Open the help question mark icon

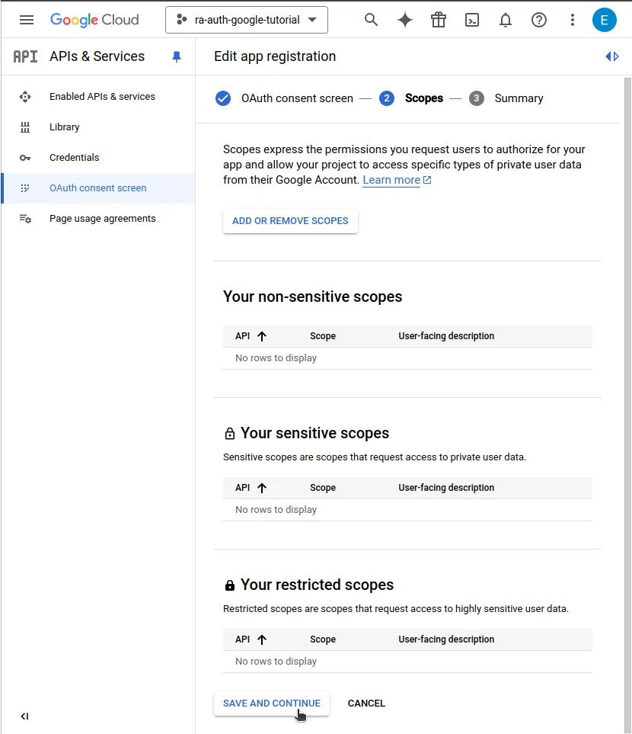pyautogui.click(x=539, y=20)
